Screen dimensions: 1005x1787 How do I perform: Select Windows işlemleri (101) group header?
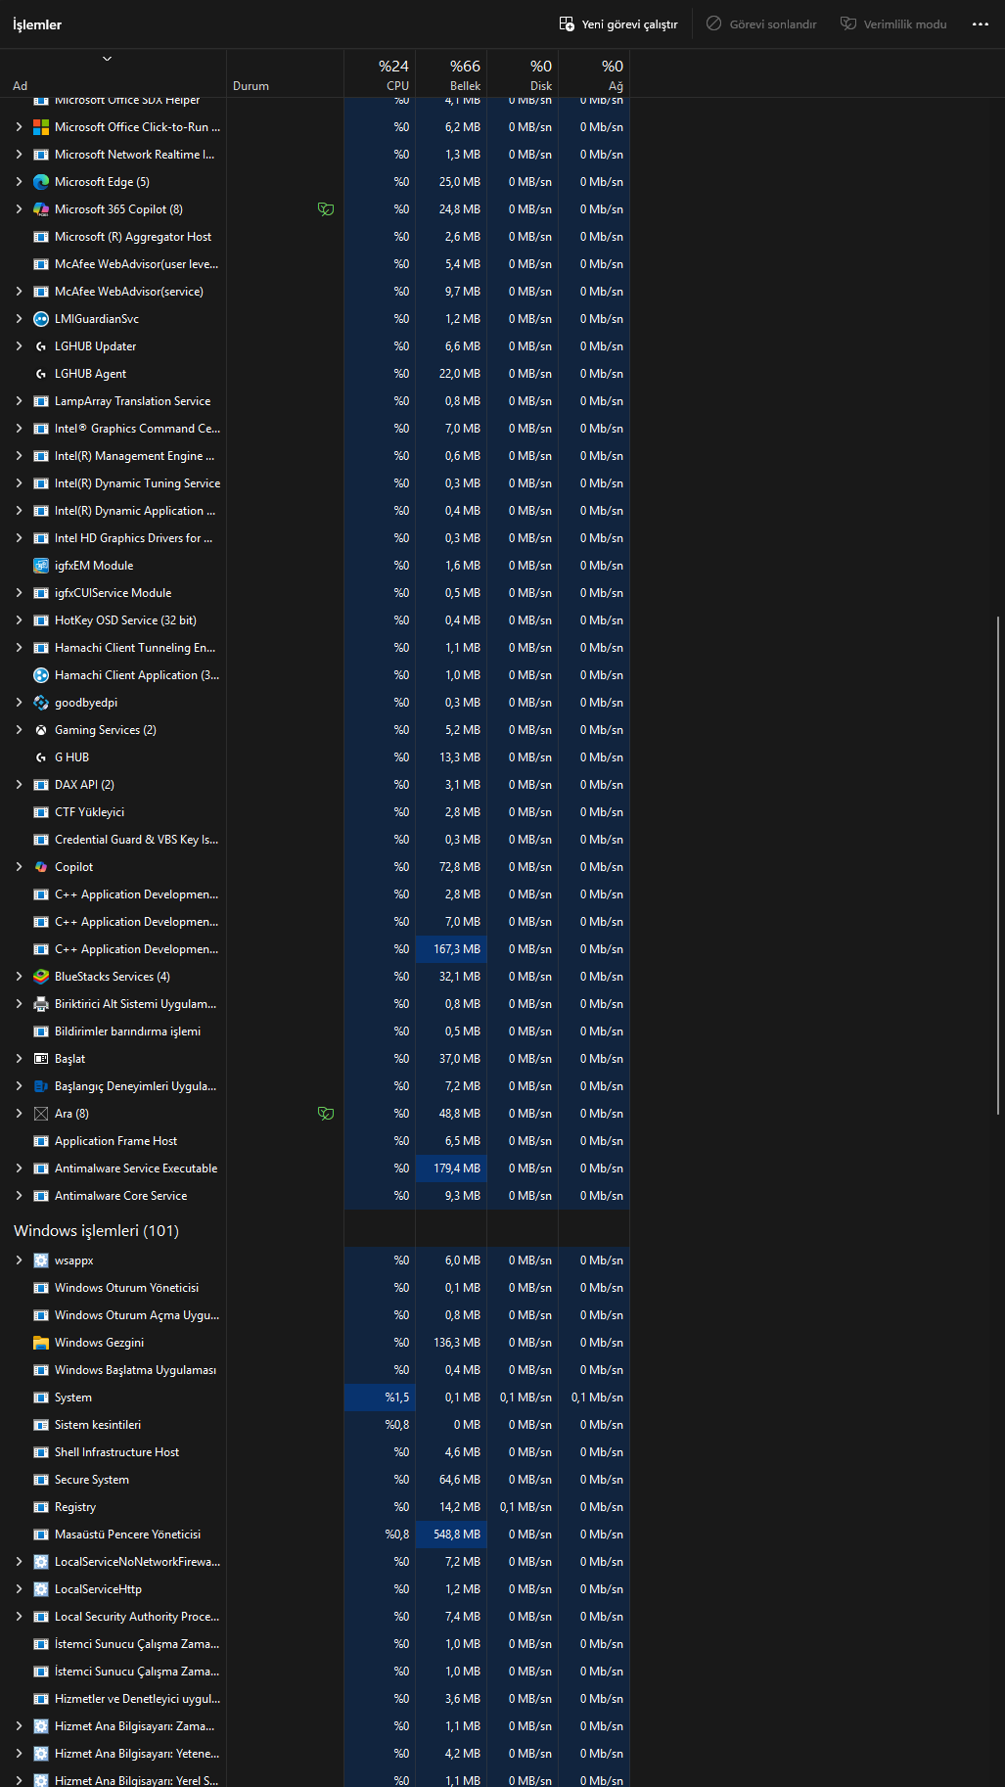coord(96,1231)
